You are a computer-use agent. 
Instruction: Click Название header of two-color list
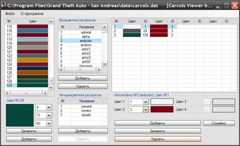click(86, 27)
